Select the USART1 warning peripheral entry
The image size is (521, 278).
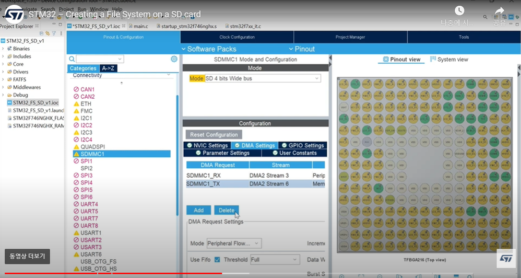(x=87, y=233)
